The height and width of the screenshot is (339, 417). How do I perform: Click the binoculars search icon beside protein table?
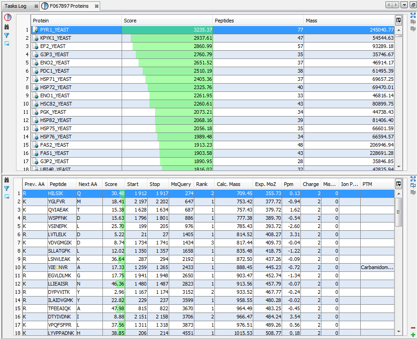point(7,27)
